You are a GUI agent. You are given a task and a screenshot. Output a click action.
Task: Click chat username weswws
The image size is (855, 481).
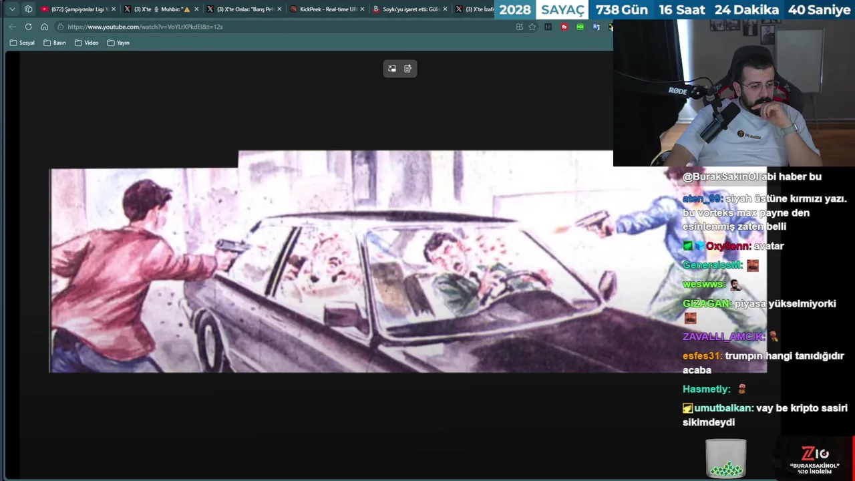click(x=704, y=285)
